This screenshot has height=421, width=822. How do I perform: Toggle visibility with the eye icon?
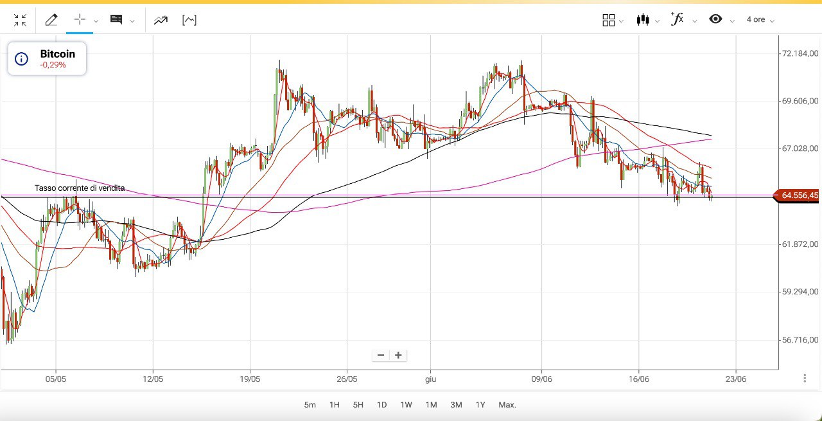(715, 19)
